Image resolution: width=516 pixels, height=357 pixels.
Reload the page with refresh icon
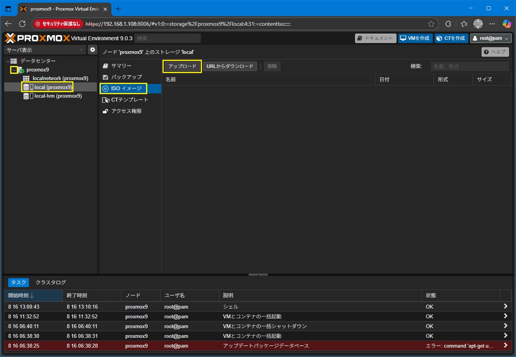click(x=22, y=24)
